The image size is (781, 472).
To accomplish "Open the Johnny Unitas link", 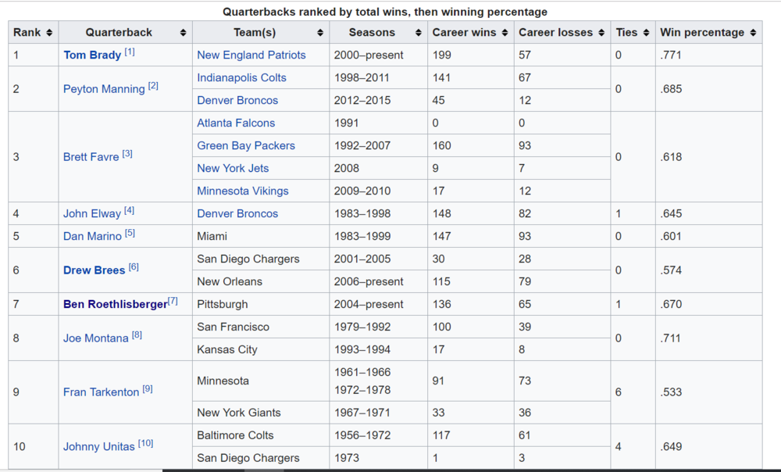I will (x=98, y=446).
